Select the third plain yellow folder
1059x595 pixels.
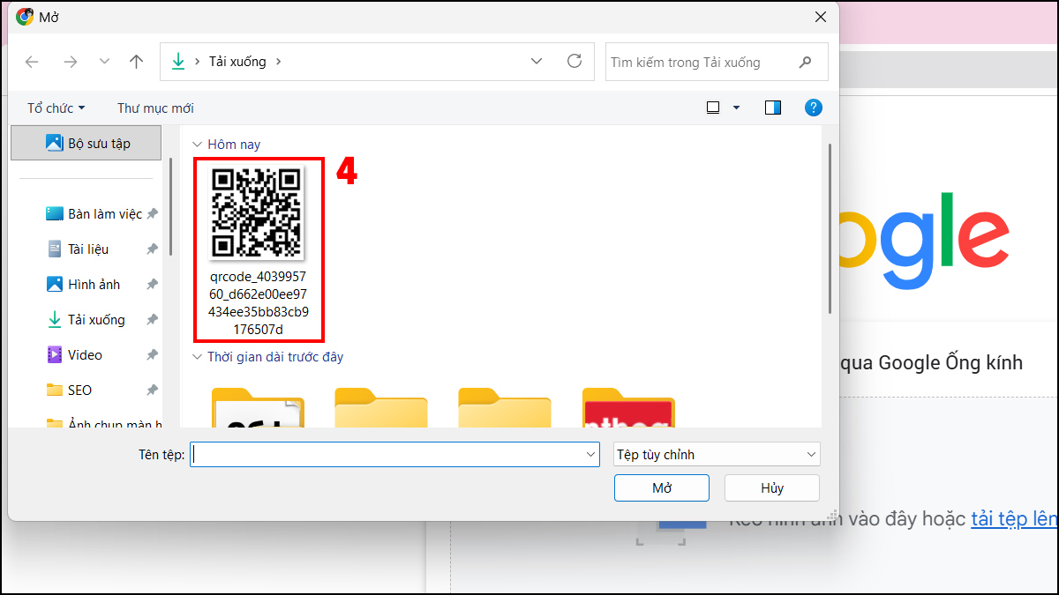coord(505,409)
